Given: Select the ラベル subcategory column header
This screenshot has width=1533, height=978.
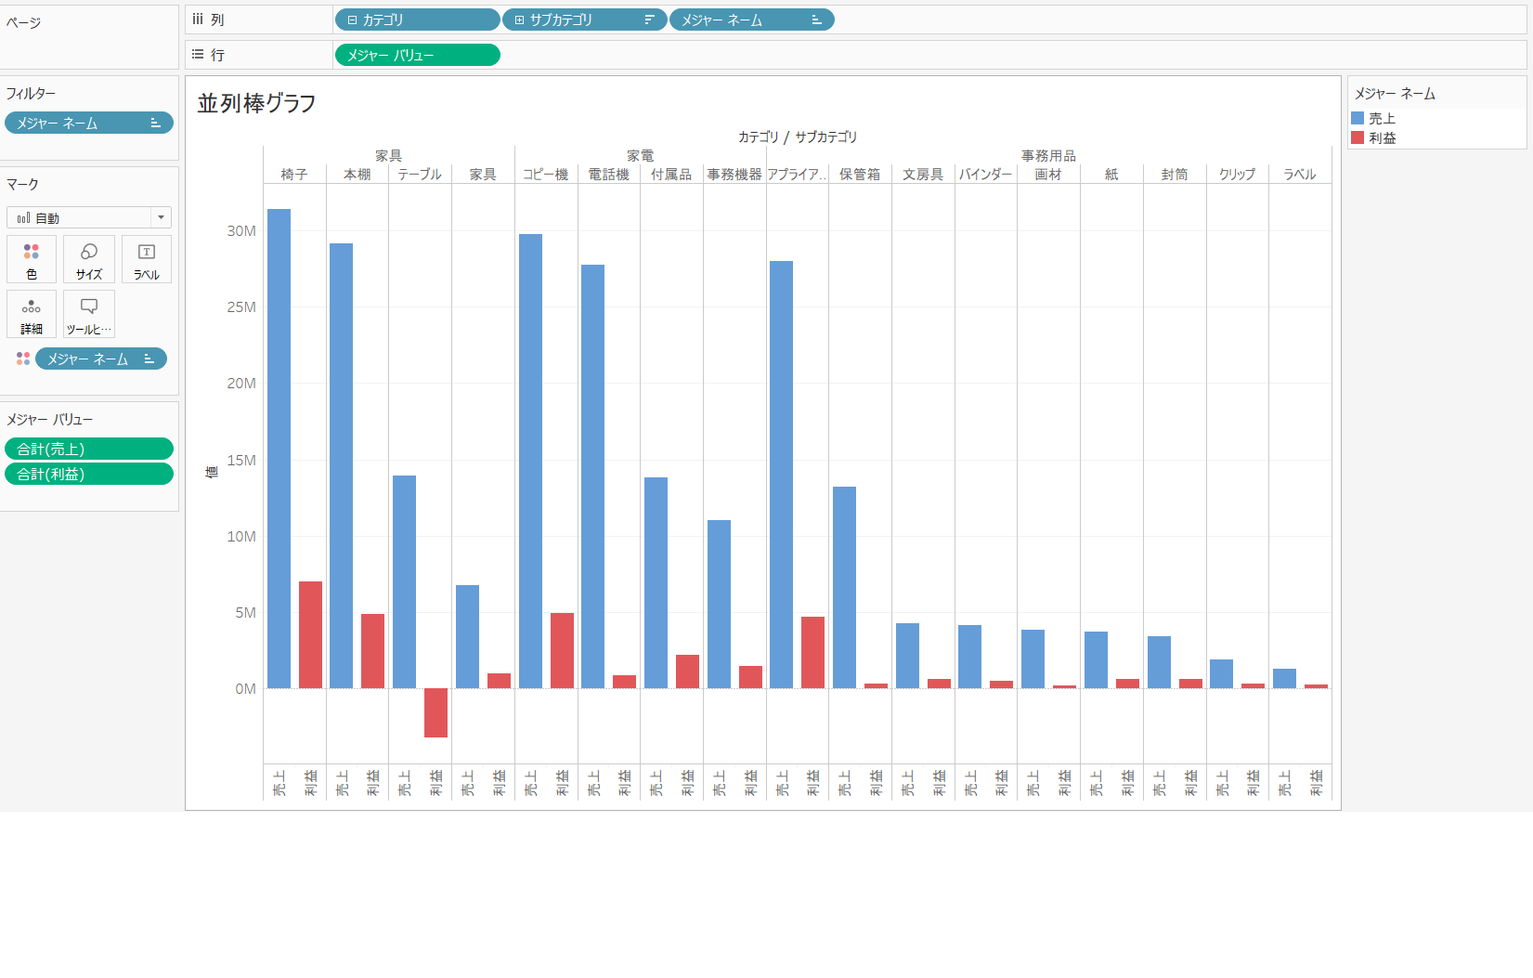Looking at the screenshot, I should [x=1300, y=174].
